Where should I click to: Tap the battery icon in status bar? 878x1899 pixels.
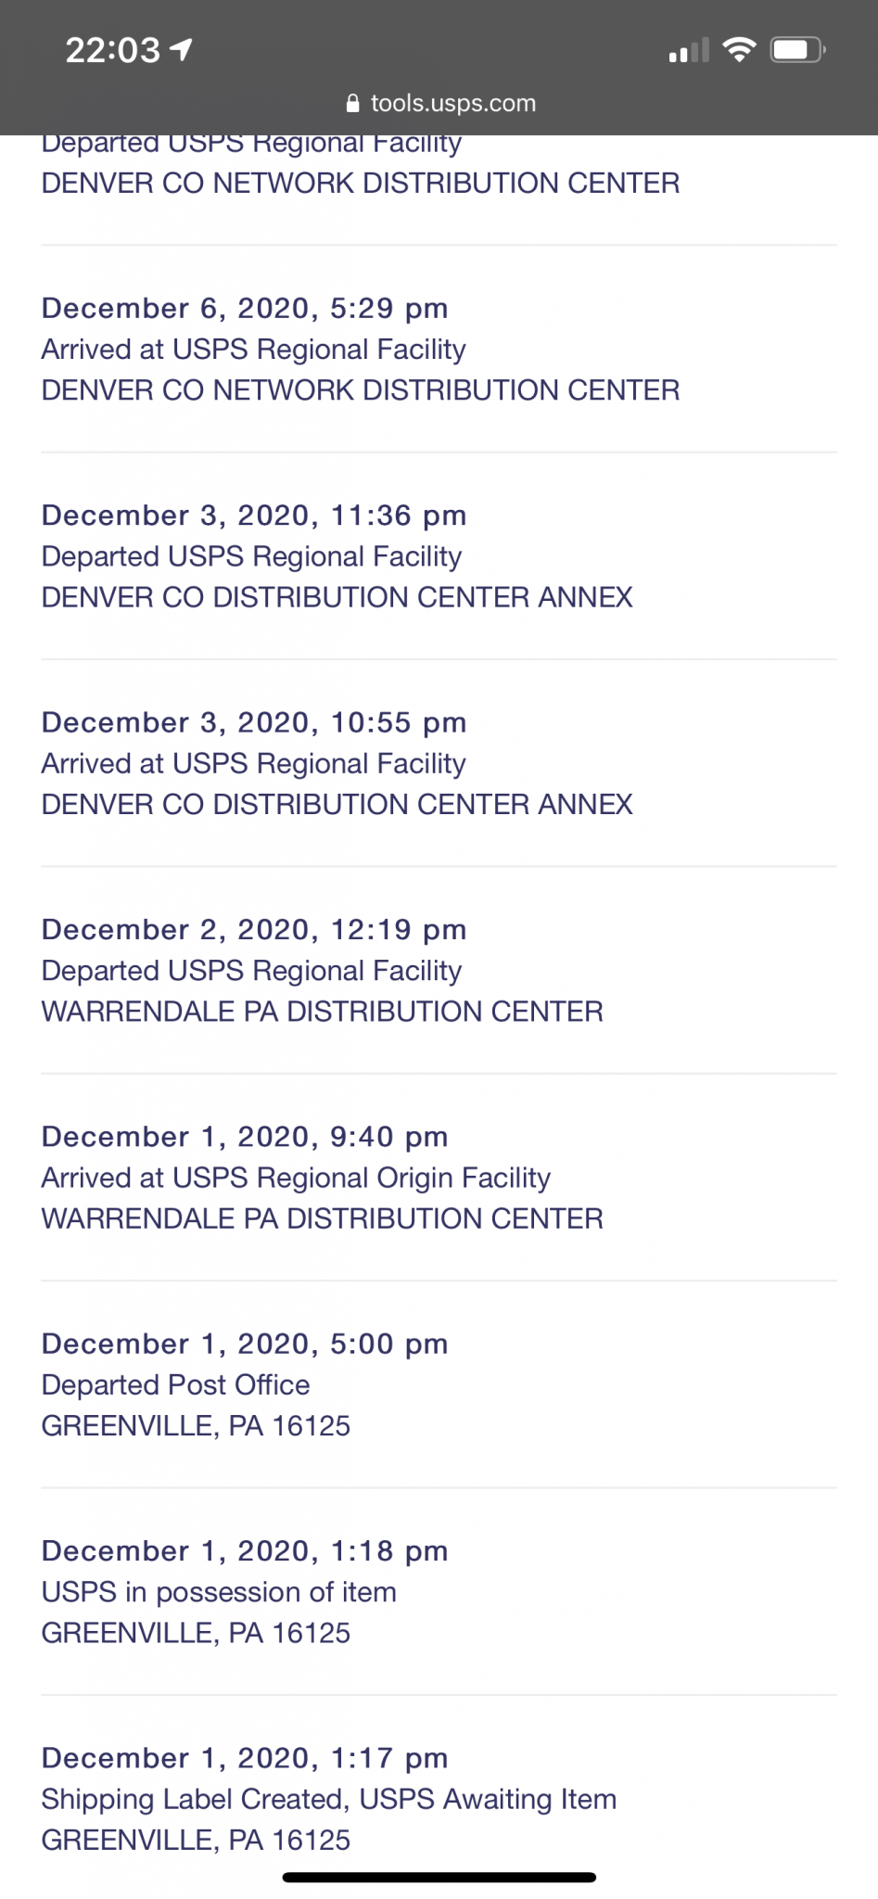(x=797, y=49)
